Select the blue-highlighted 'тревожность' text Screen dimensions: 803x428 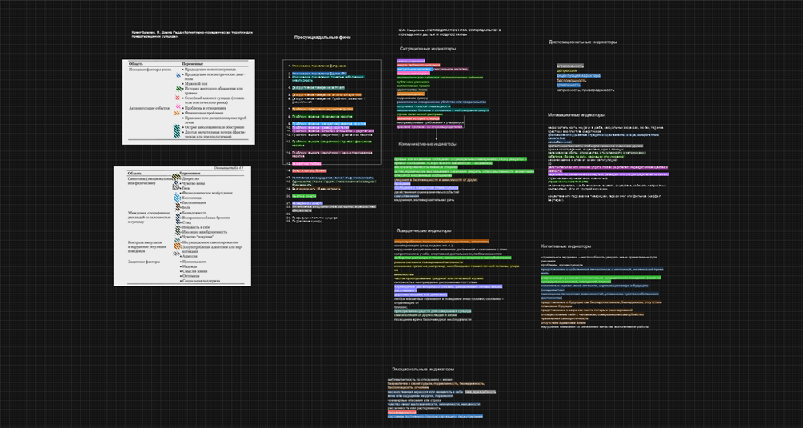[x=569, y=85]
